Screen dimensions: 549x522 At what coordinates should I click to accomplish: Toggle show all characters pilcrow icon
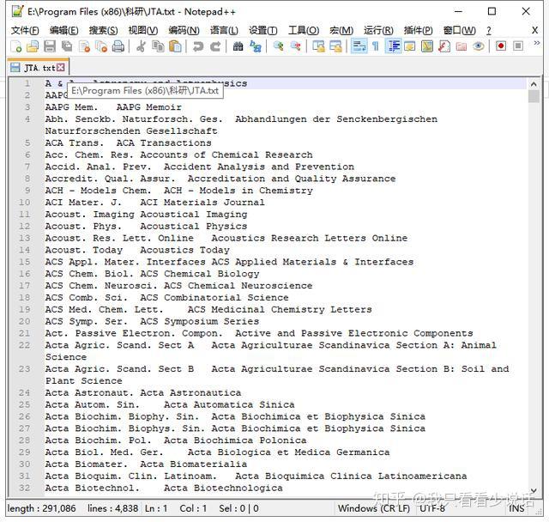coord(376,46)
